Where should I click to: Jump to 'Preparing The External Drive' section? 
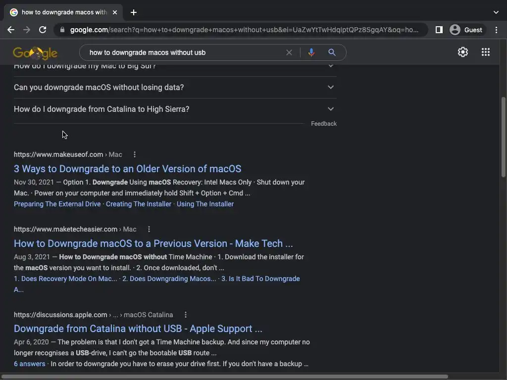pos(57,204)
